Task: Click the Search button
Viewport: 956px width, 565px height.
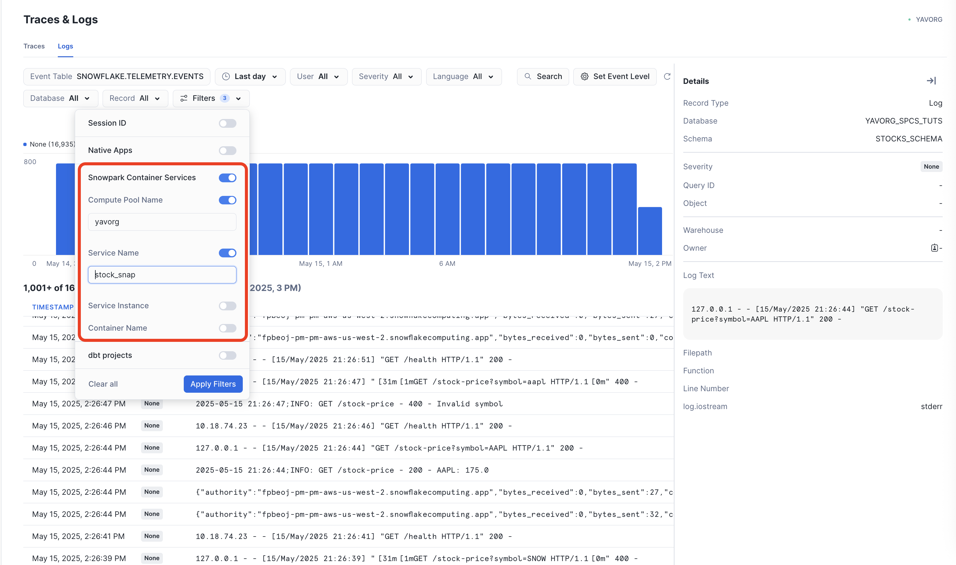Action: pos(543,77)
